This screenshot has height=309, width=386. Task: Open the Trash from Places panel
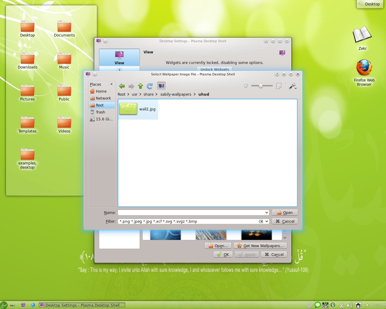(x=100, y=112)
